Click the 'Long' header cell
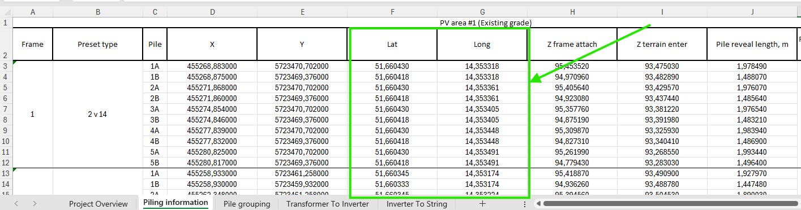 [x=482, y=45]
